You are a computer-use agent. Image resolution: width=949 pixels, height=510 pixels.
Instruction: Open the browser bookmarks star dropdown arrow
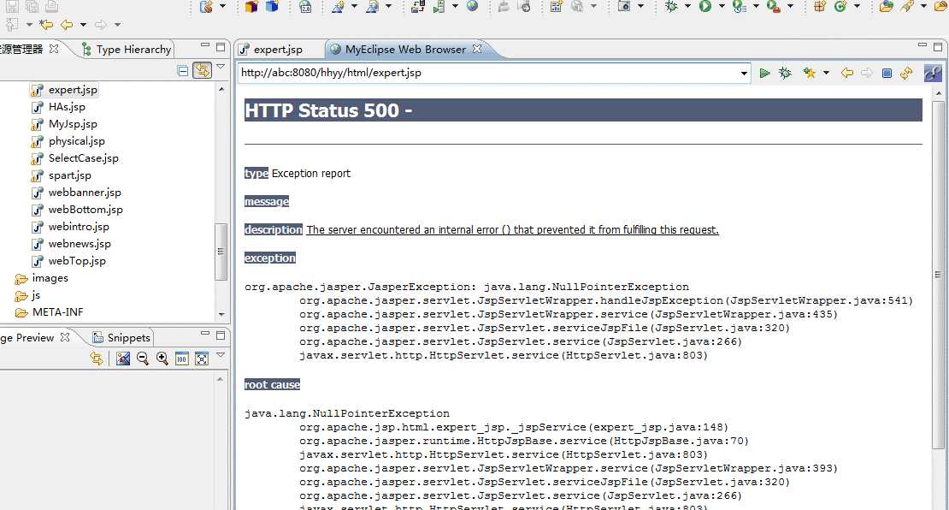[826, 74]
